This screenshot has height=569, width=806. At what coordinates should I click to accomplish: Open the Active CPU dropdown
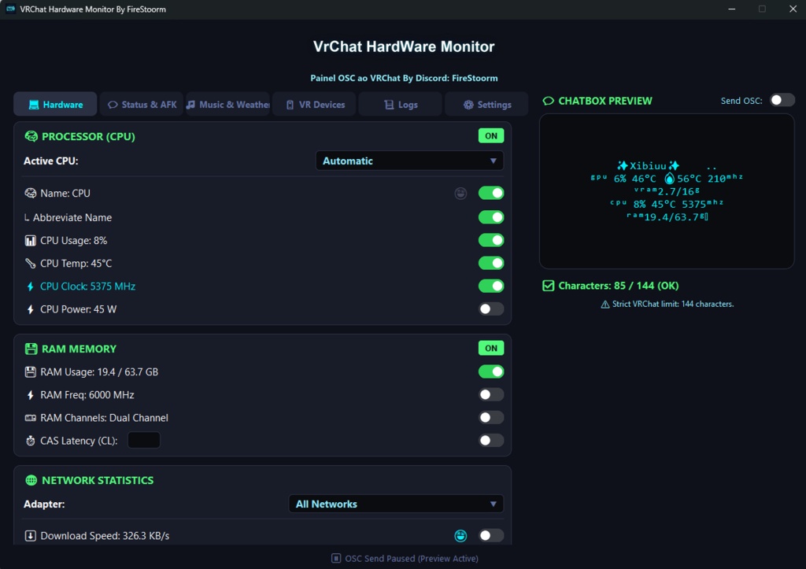coord(409,161)
